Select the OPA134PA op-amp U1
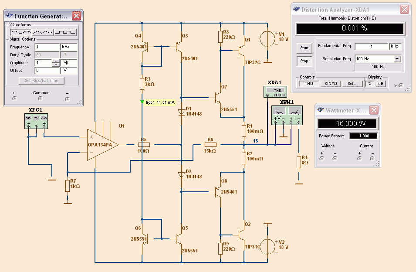Viewport: 416px width, 272px height. tap(103, 145)
